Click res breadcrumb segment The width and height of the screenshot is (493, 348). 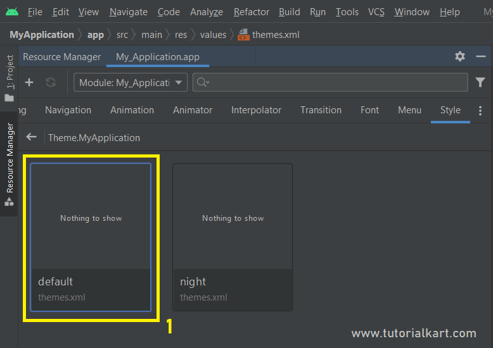point(181,35)
